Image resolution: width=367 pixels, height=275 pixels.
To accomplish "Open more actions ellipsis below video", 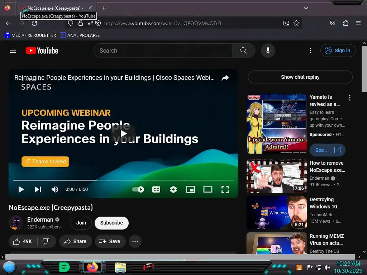I will [x=135, y=241].
